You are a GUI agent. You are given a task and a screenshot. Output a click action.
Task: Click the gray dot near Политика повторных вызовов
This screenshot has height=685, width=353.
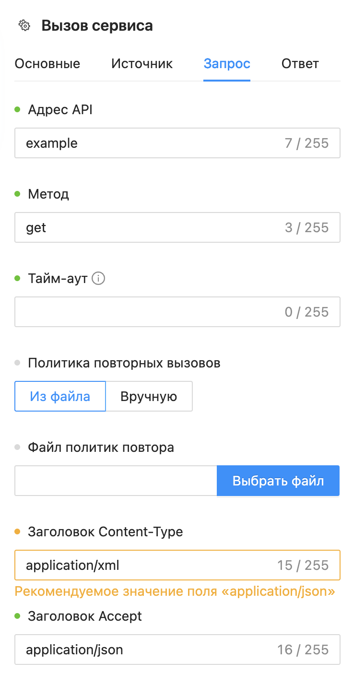pyautogui.click(x=18, y=363)
